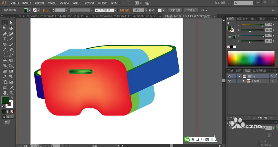The height and width of the screenshot is (147, 278).
Task: Set toolbox paint mode to None
Action: tap(12, 111)
